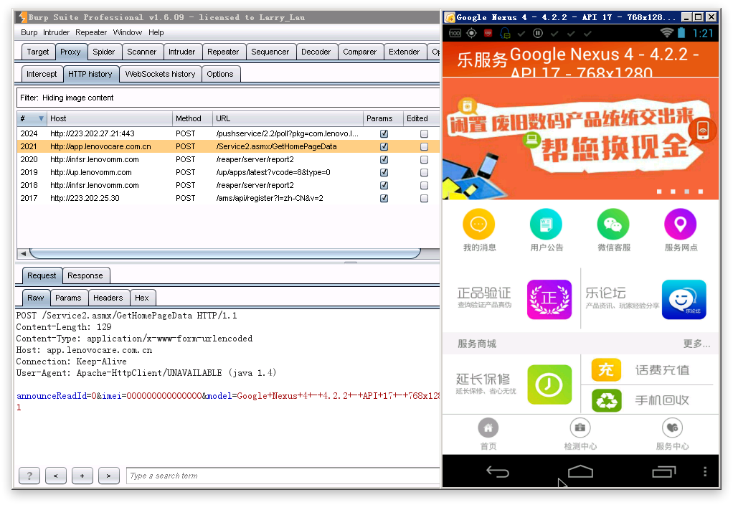Switch to the Response tab
The image size is (733, 505).
(x=85, y=275)
